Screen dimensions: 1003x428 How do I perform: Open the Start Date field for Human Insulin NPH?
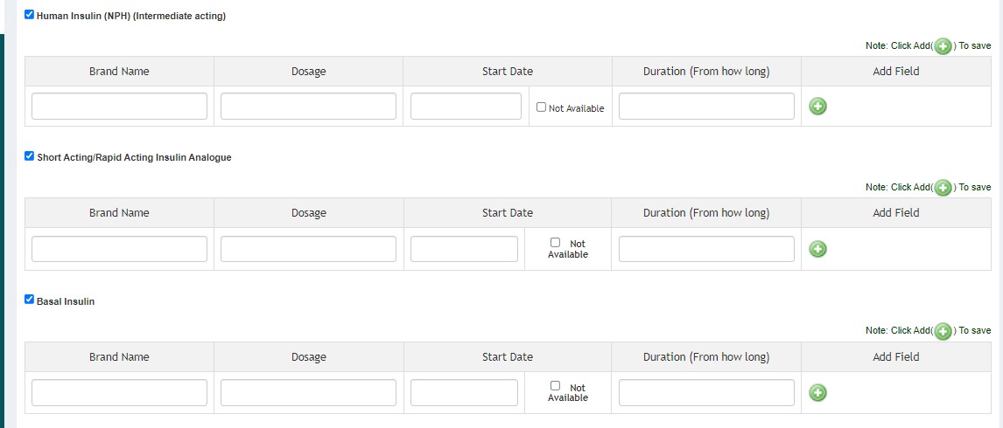click(x=466, y=107)
